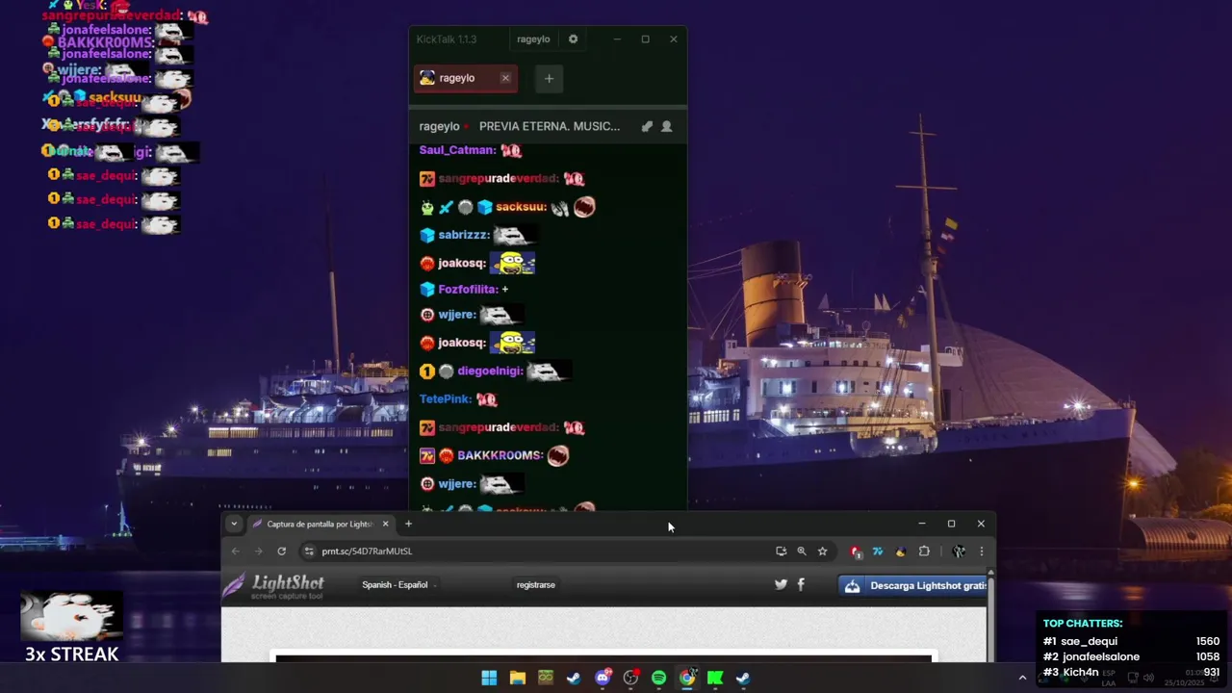Close the rageylo chat tab

505,78
